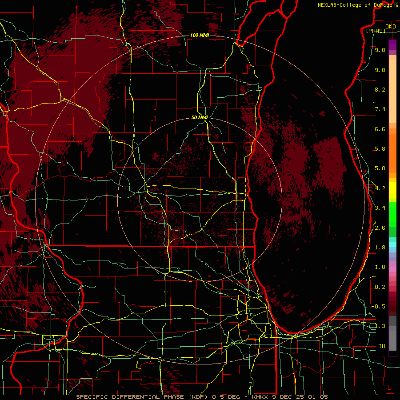Click the 100 NMI range ring label

200,35
